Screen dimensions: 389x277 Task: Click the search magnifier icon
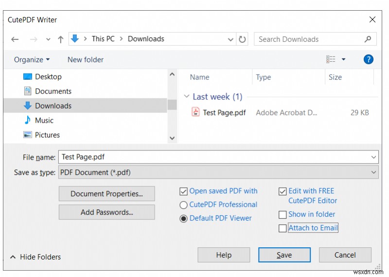pos(368,39)
